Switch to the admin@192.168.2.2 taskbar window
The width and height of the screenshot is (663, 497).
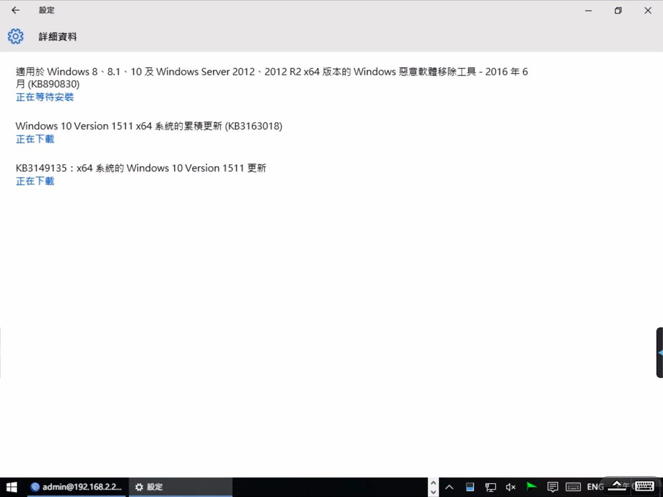point(77,487)
